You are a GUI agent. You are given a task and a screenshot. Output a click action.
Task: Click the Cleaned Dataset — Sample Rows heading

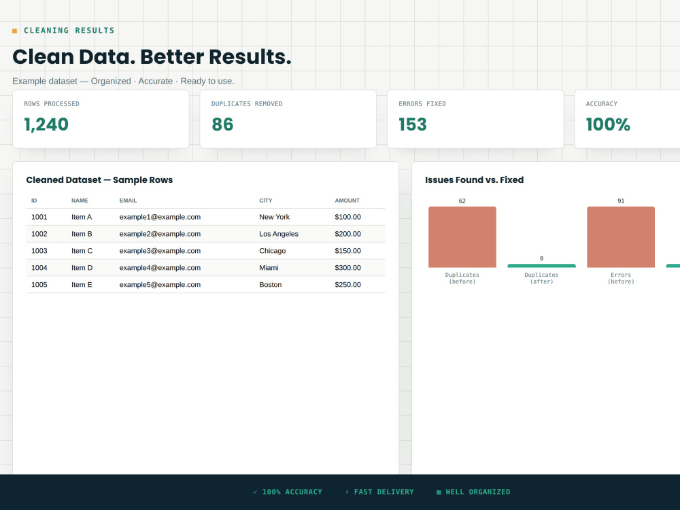pos(99,180)
